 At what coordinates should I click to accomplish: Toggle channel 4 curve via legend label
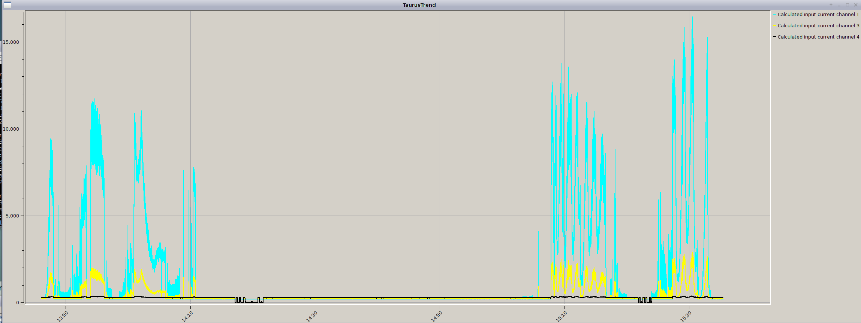(818, 37)
